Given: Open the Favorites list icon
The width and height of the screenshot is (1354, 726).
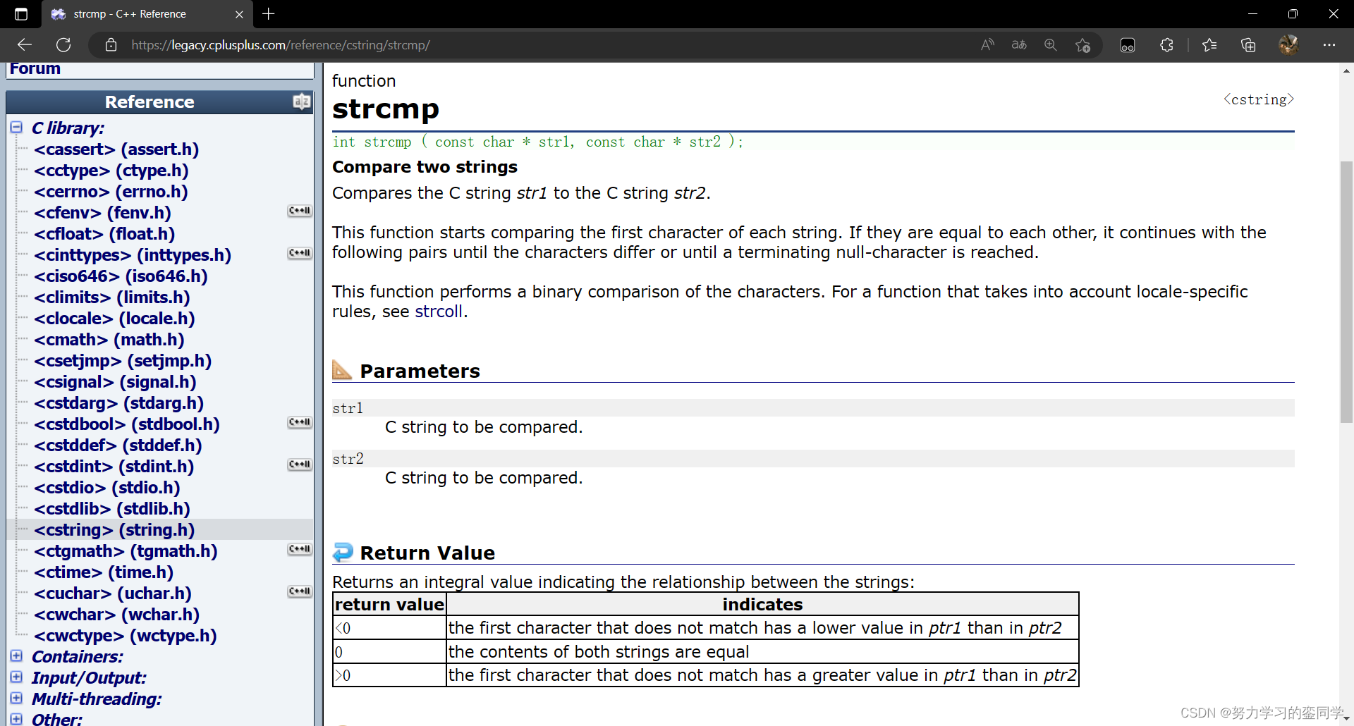Looking at the screenshot, I should (1209, 45).
